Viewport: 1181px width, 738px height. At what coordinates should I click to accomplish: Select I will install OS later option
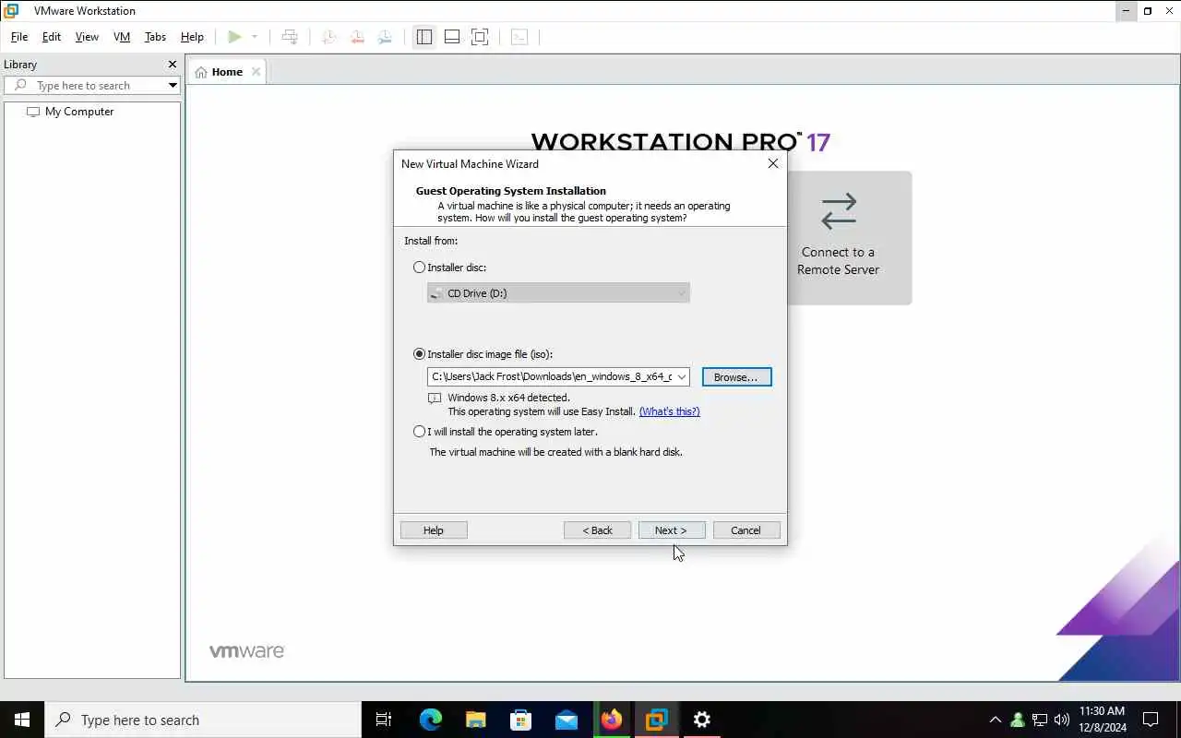click(x=420, y=432)
